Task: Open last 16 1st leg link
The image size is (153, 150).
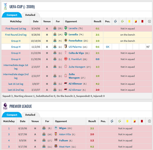Action: coord(16,84)
